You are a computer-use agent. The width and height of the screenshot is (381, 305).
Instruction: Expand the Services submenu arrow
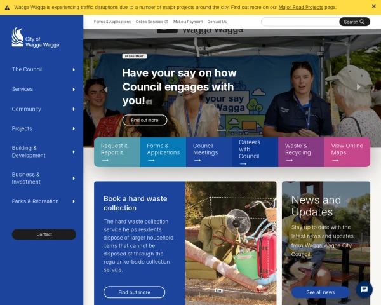click(x=74, y=89)
